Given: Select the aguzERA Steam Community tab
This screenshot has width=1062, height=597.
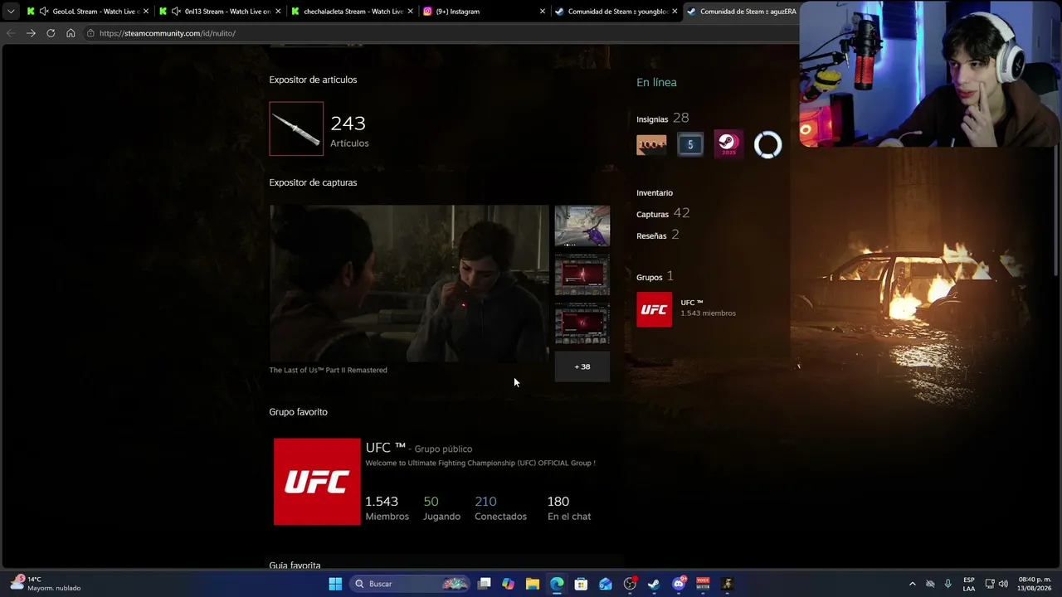Looking at the screenshot, I should (741, 12).
